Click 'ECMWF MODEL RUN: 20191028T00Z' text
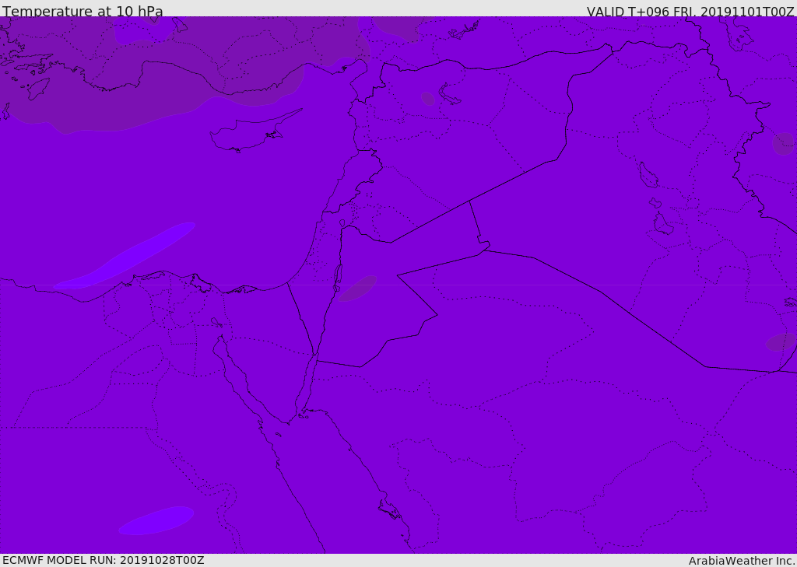The height and width of the screenshot is (567, 797). coord(104,560)
